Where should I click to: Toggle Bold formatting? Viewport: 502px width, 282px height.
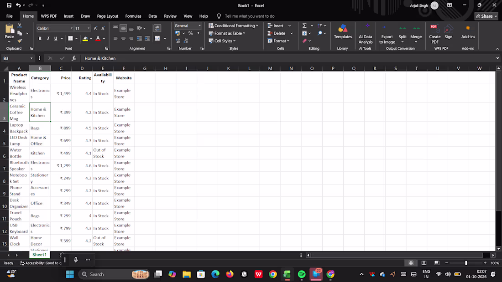[x=40, y=38]
